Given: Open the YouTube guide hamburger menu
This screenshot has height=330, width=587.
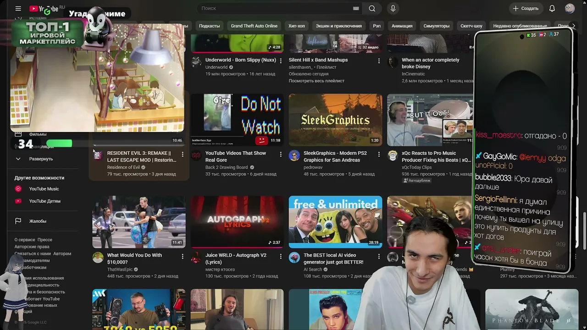Looking at the screenshot, I should pos(18,8).
